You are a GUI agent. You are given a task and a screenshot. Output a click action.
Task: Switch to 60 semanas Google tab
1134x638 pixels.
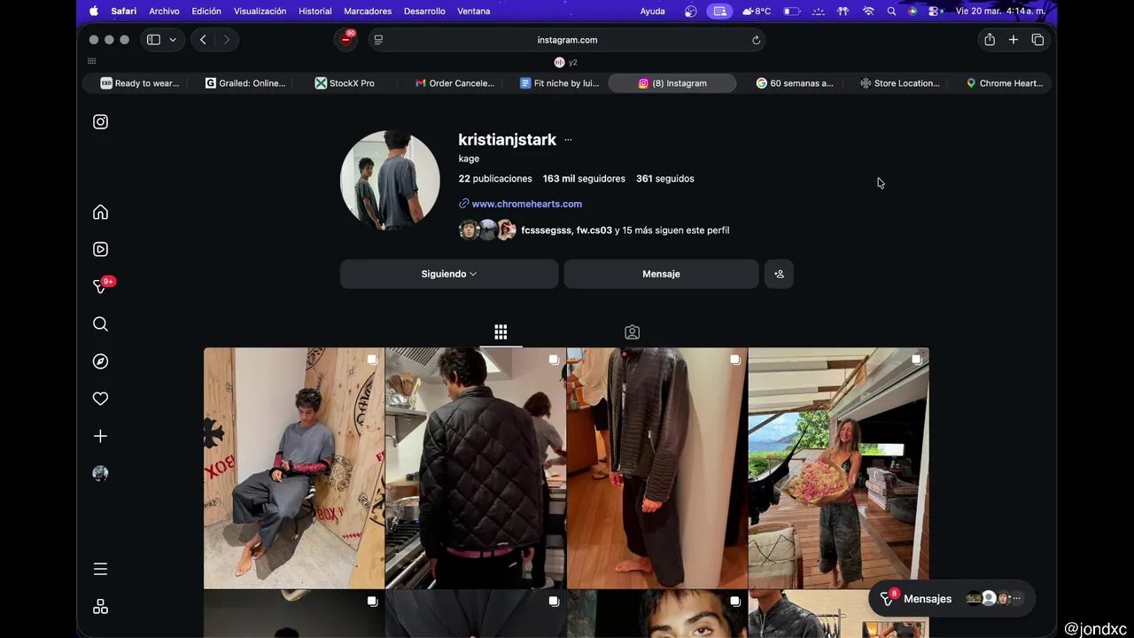(x=794, y=83)
